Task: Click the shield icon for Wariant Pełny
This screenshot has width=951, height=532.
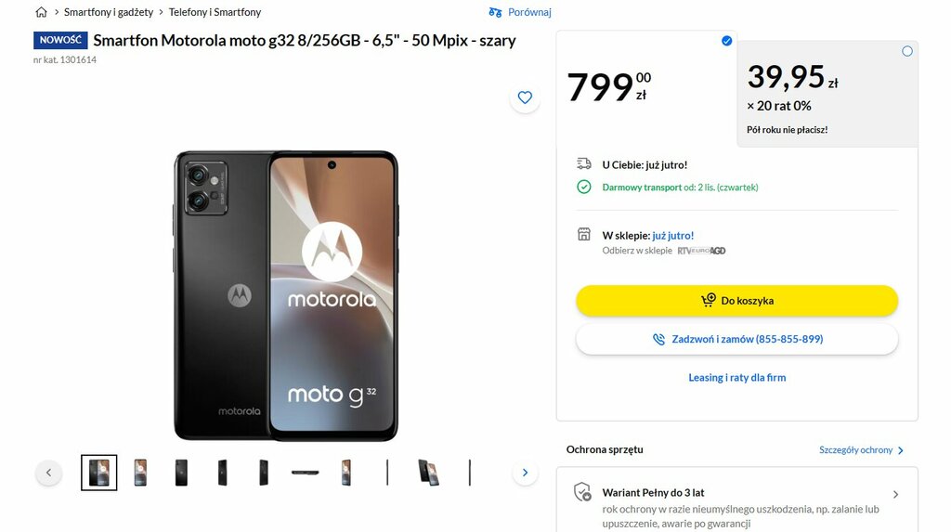Action: pyautogui.click(x=582, y=492)
